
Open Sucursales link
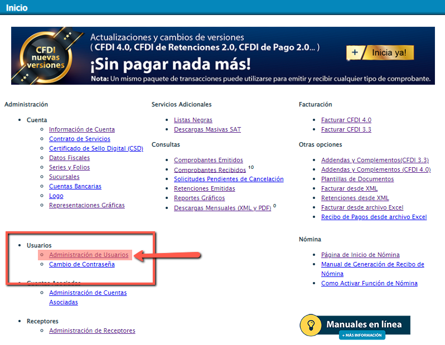point(64,177)
